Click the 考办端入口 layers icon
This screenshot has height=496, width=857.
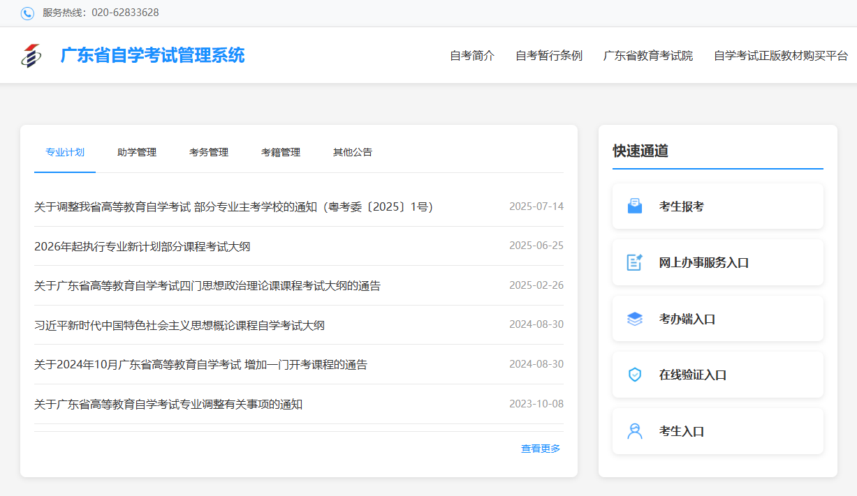click(634, 319)
